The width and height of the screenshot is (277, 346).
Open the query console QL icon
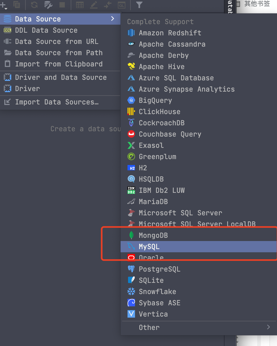[122, 5]
